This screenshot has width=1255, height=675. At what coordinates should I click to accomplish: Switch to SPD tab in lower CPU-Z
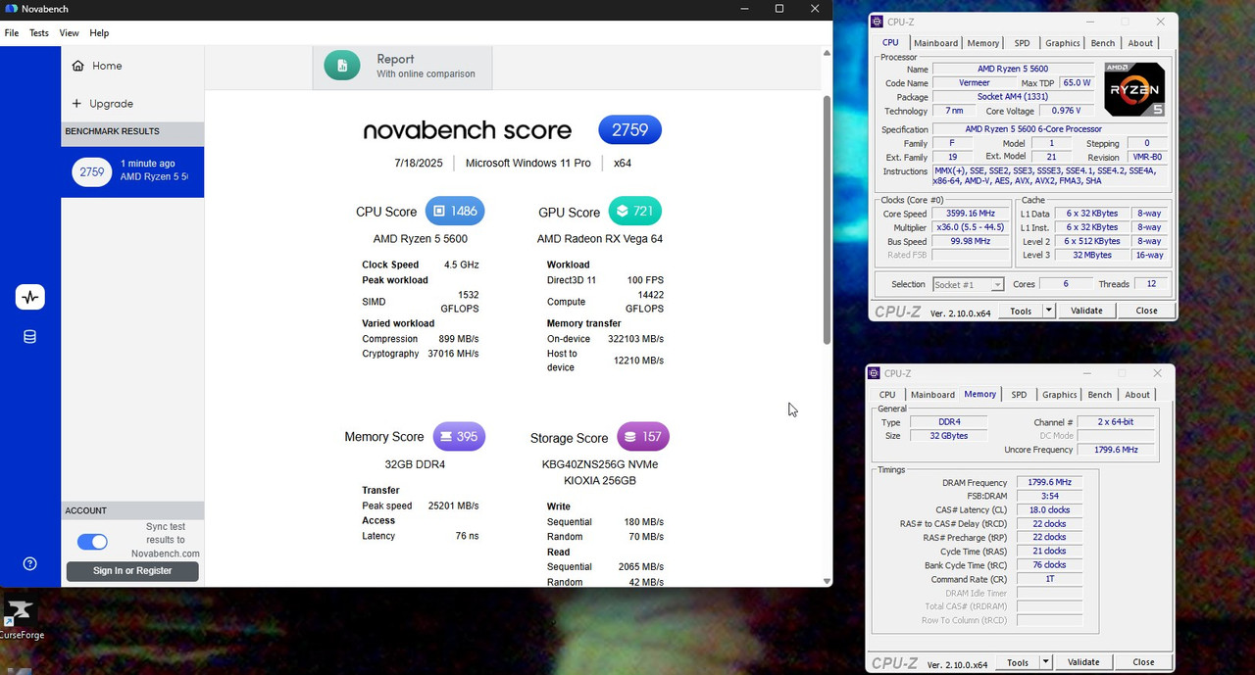point(1019,395)
